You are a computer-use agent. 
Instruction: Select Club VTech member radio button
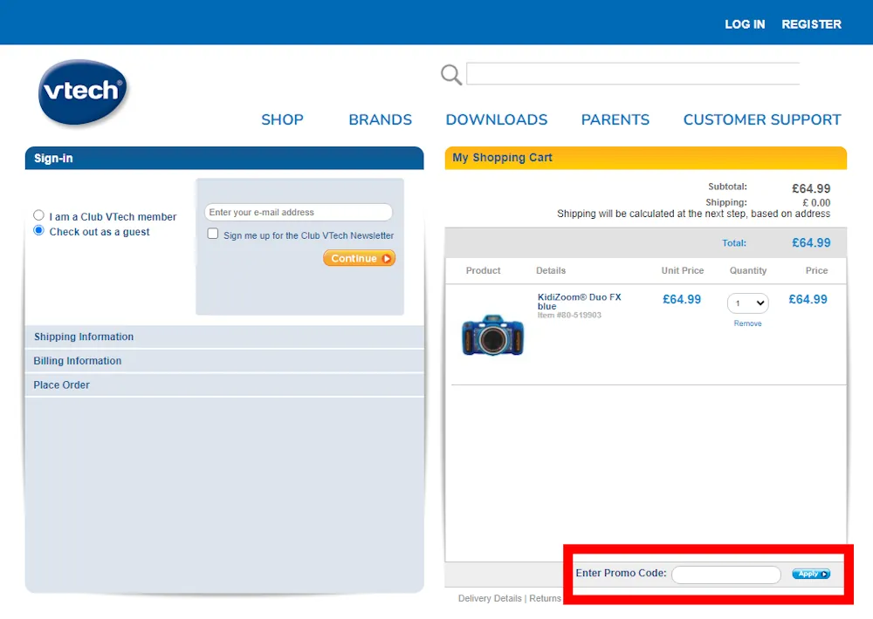point(37,214)
